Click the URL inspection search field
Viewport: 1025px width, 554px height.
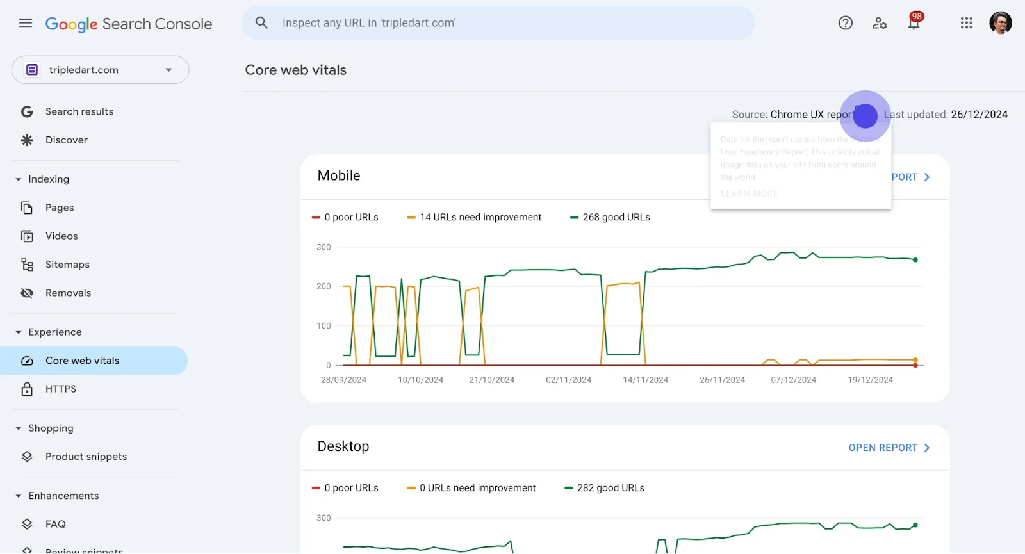coord(498,23)
